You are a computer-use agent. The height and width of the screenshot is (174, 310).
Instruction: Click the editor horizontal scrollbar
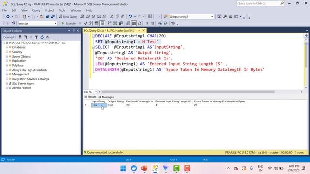point(188,92)
